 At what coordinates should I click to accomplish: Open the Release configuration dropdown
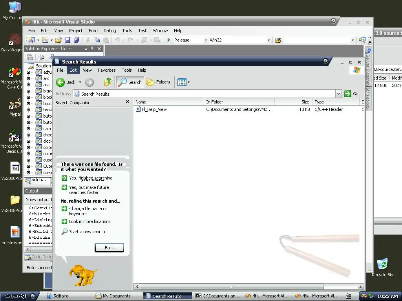click(206, 40)
